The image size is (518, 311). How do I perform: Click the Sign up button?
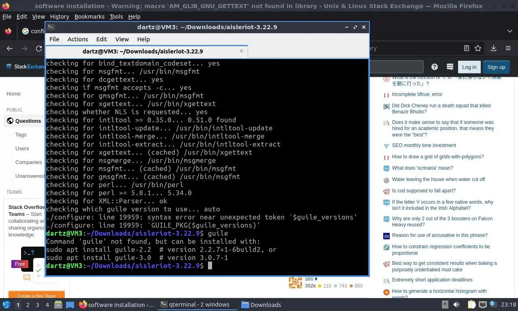click(496, 67)
